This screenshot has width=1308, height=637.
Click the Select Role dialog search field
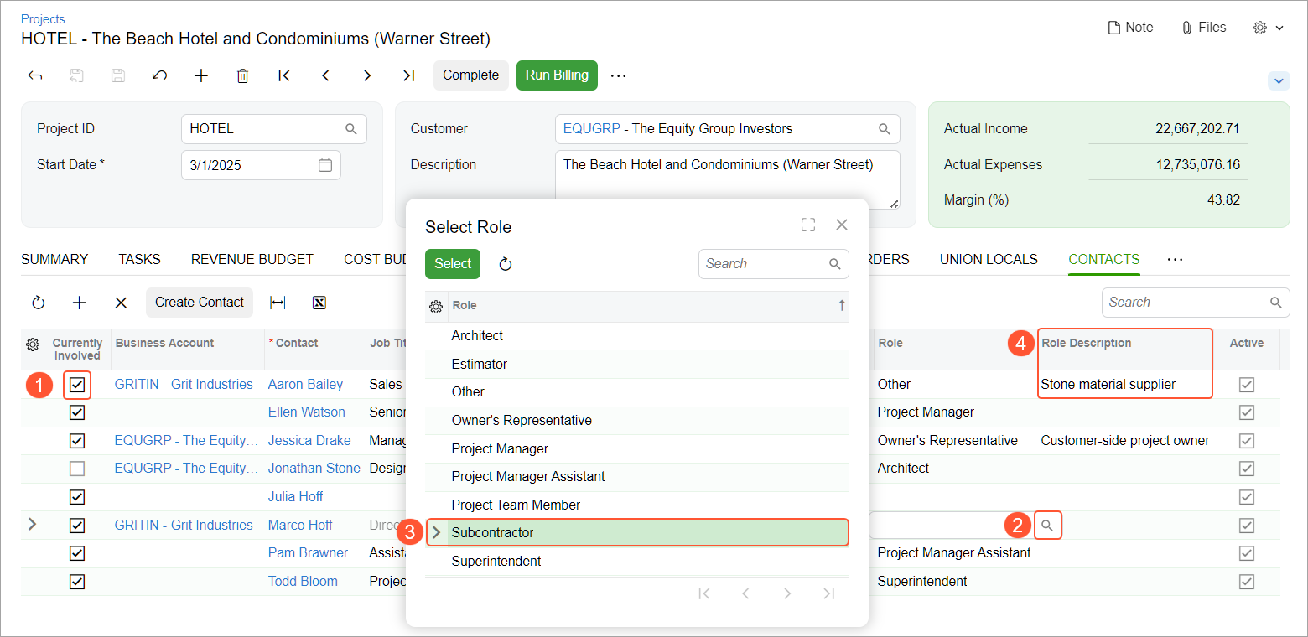[x=763, y=264]
